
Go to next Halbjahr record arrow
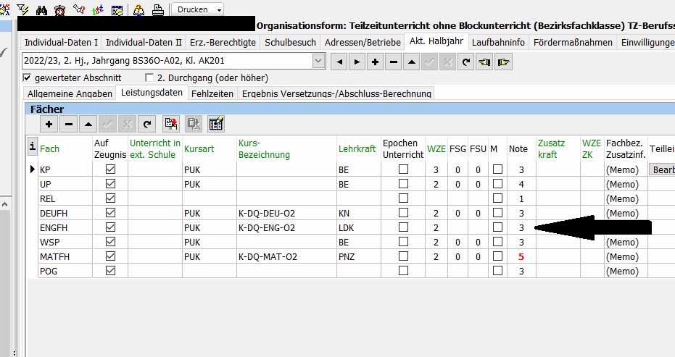[x=357, y=62]
